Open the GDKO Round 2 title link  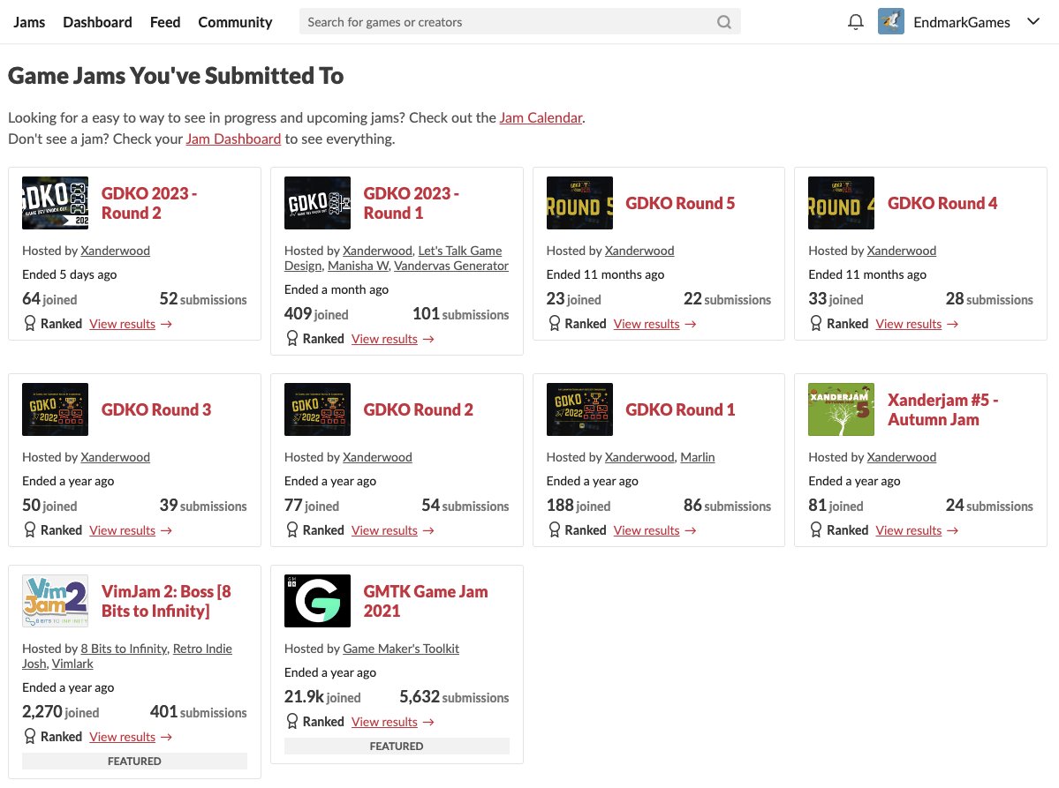418,409
